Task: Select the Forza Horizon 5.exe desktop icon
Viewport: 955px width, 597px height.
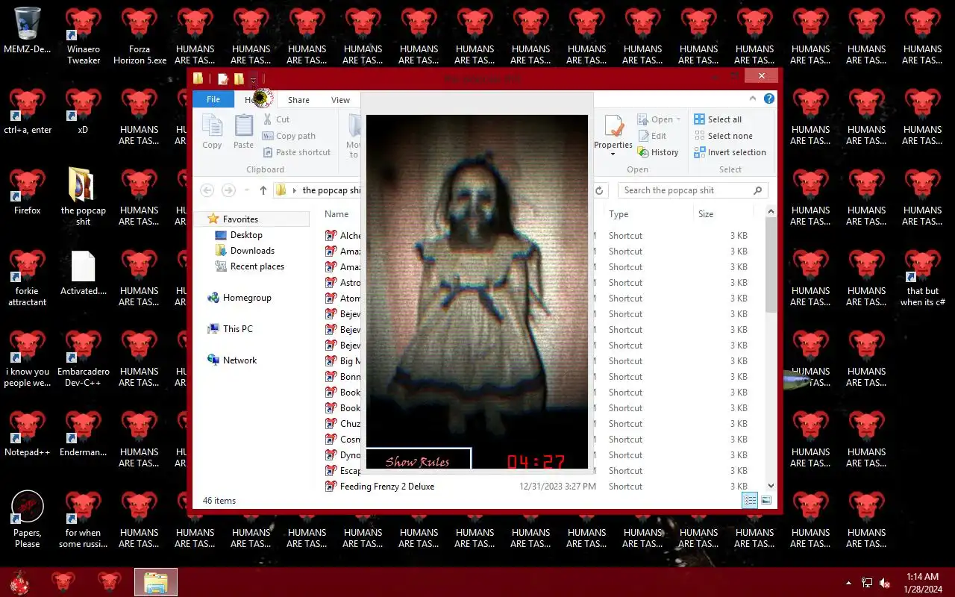Action: [140, 36]
